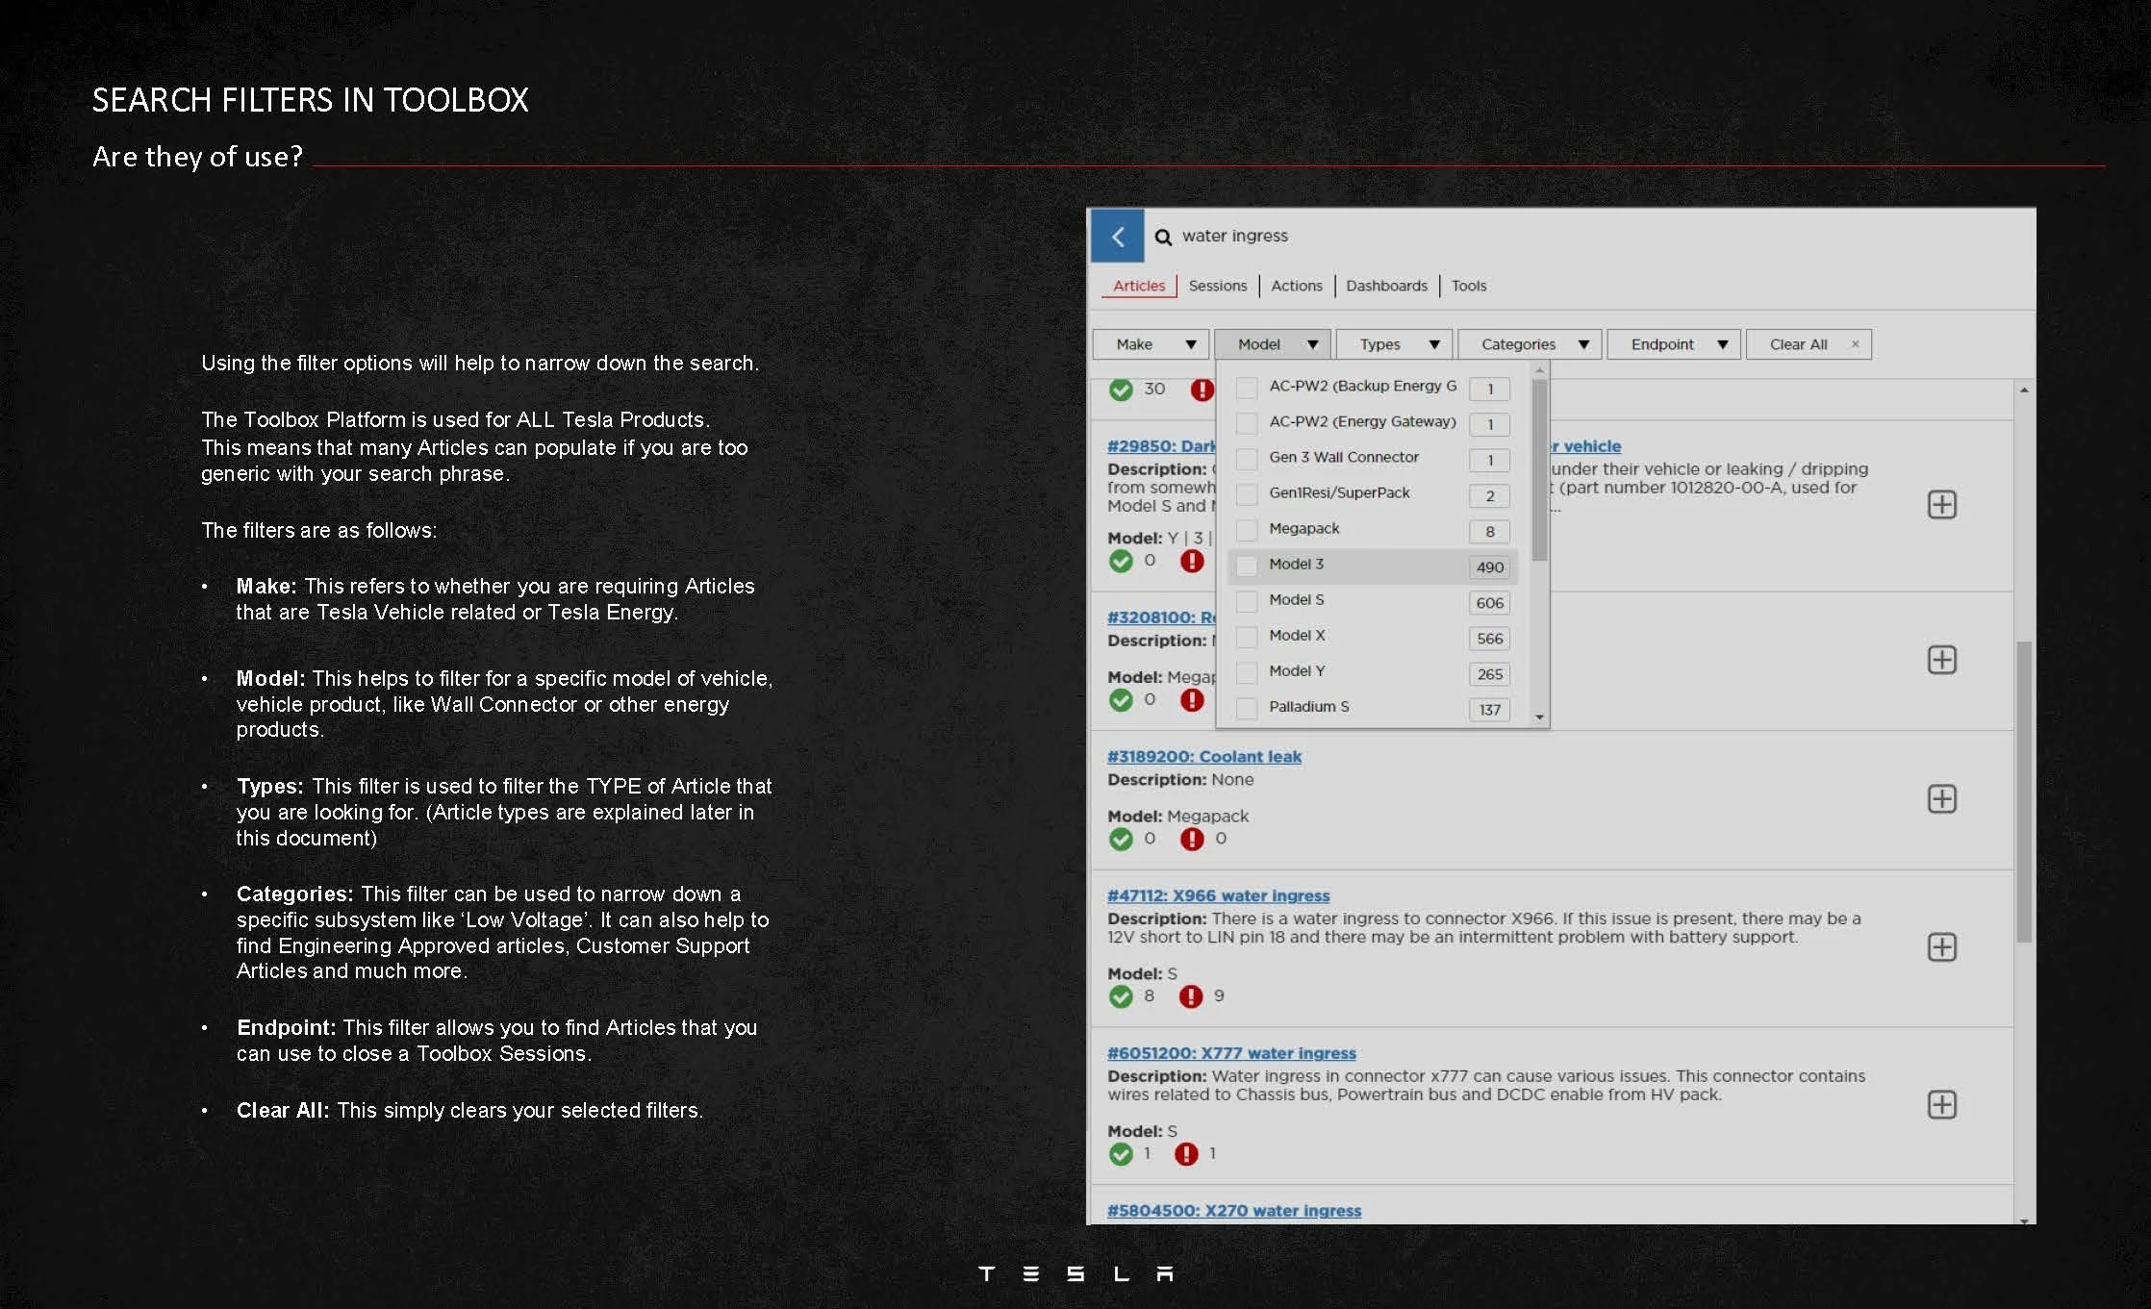Open the Make filter dropdown

(1151, 344)
